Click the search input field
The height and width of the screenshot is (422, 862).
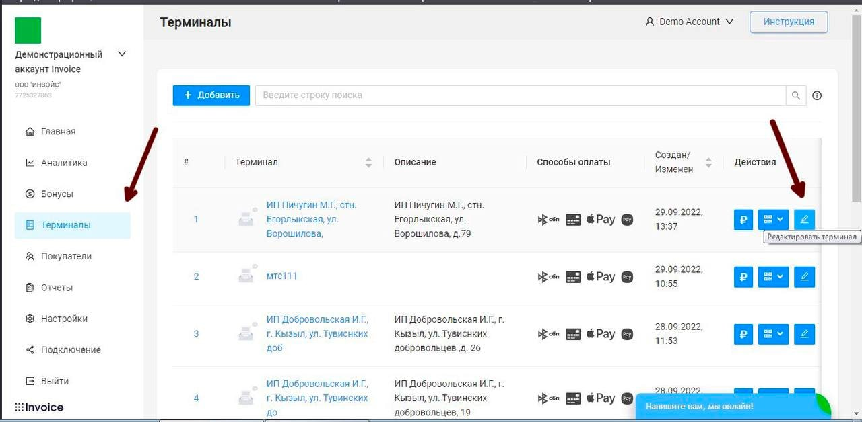[471, 95]
